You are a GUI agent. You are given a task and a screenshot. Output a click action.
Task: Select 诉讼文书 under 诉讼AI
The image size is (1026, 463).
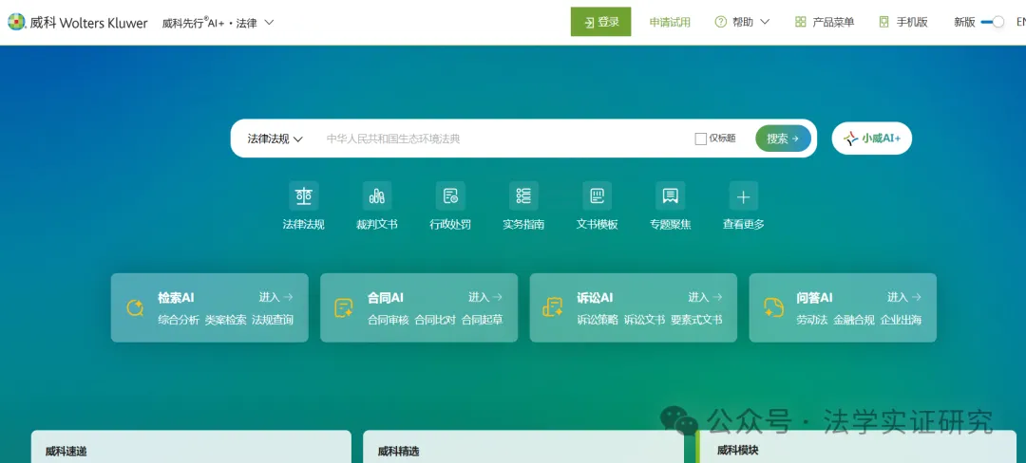coord(644,320)
